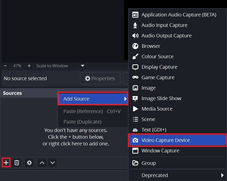227x181 pixels.
Task: Move source up with the up arrow
Action: (42, 163)
